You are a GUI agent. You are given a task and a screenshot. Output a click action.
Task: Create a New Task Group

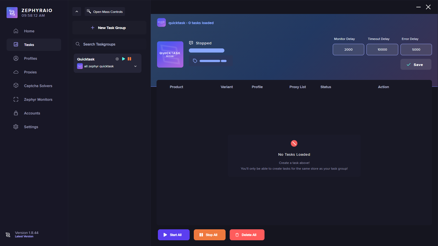click(x=109, y=28)
